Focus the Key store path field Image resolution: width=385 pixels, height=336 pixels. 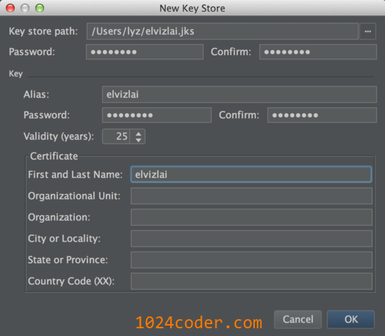[x=223, y=31]
